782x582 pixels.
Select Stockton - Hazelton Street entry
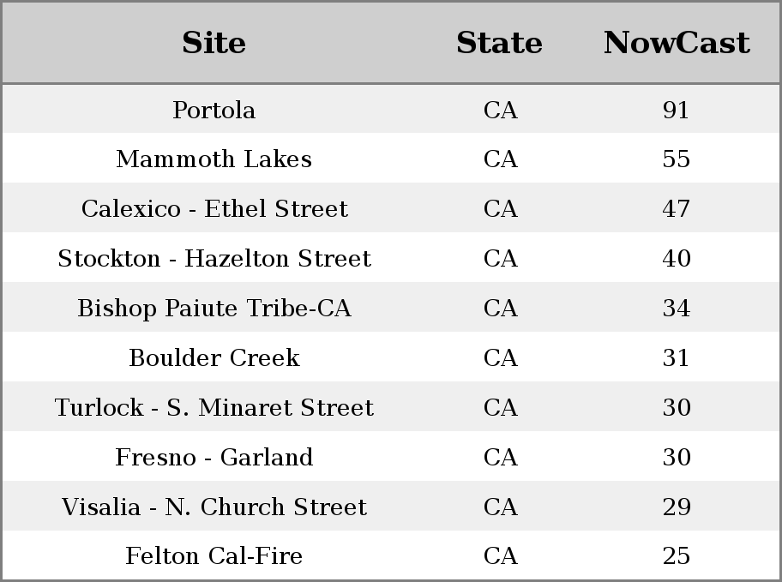tap(214, 258)
